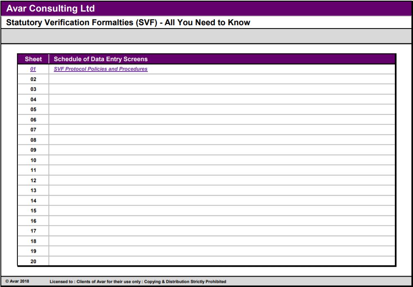Open the sheet 01 link
This screenshot has height=287, width=413.
tap(33, 69)
